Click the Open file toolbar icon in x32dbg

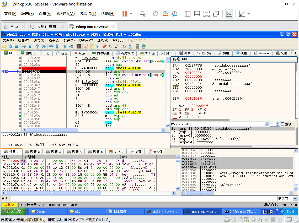point(4,46)
